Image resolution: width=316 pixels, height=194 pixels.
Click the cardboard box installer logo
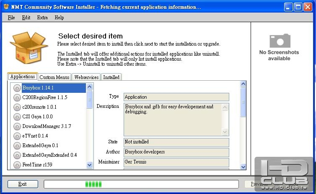click(x=28, y=48)
